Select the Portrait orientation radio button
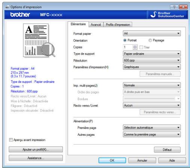This screenshot has height=168, width=190. pyautogui.click(x=125, y=40)
